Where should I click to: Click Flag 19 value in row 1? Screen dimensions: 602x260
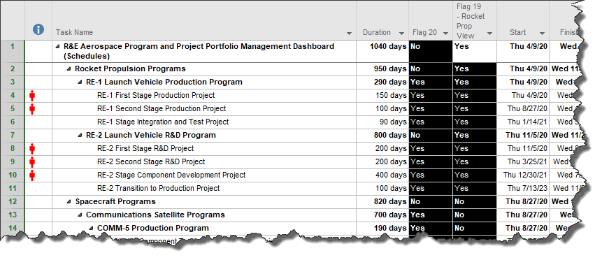coord(475,51)
